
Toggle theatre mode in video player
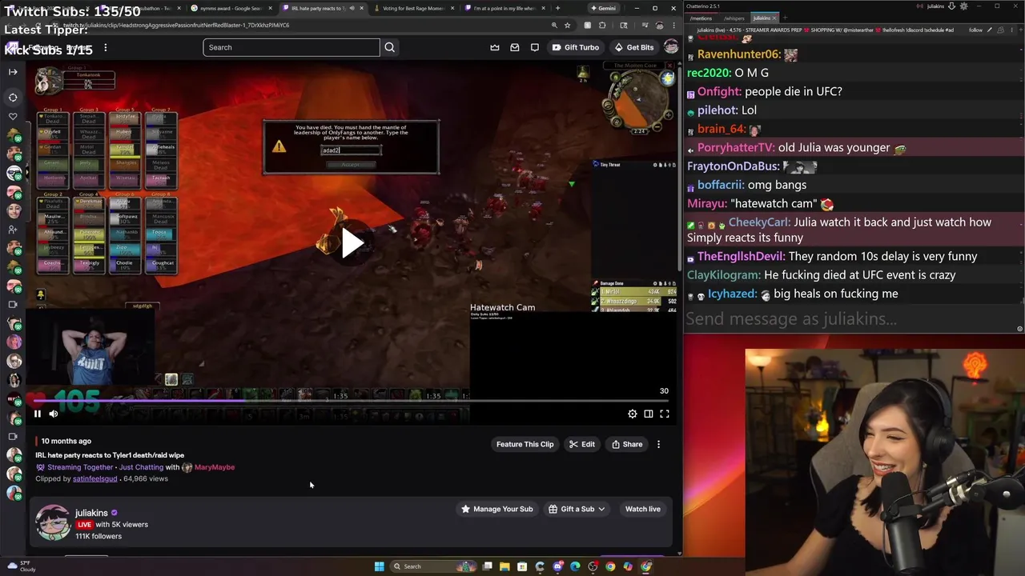(x=649, y=414)
